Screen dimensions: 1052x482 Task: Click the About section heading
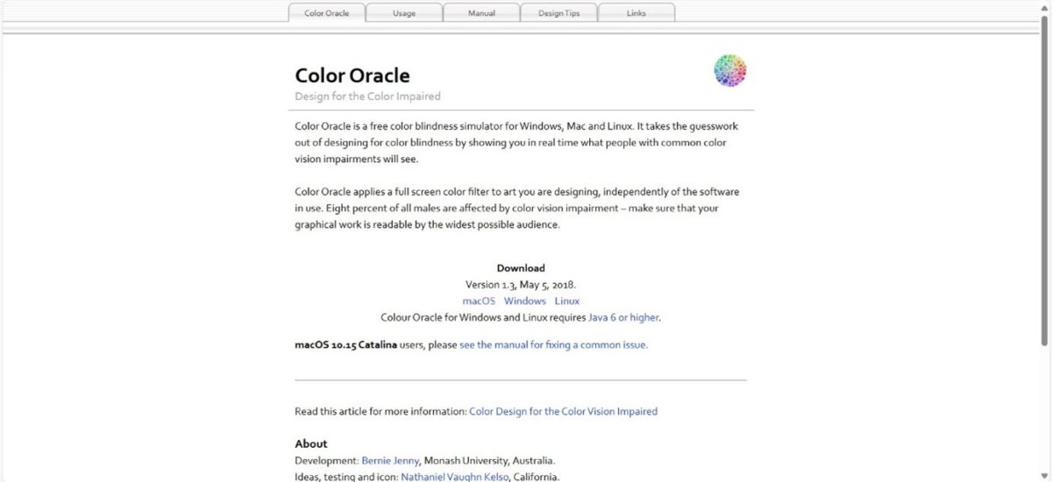(x=311, y=443)
